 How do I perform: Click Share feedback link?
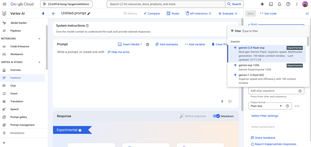click(263, 138)
